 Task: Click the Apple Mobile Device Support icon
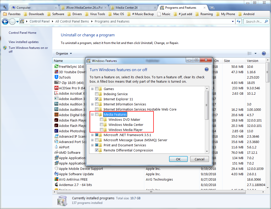(x=56, y=169)
